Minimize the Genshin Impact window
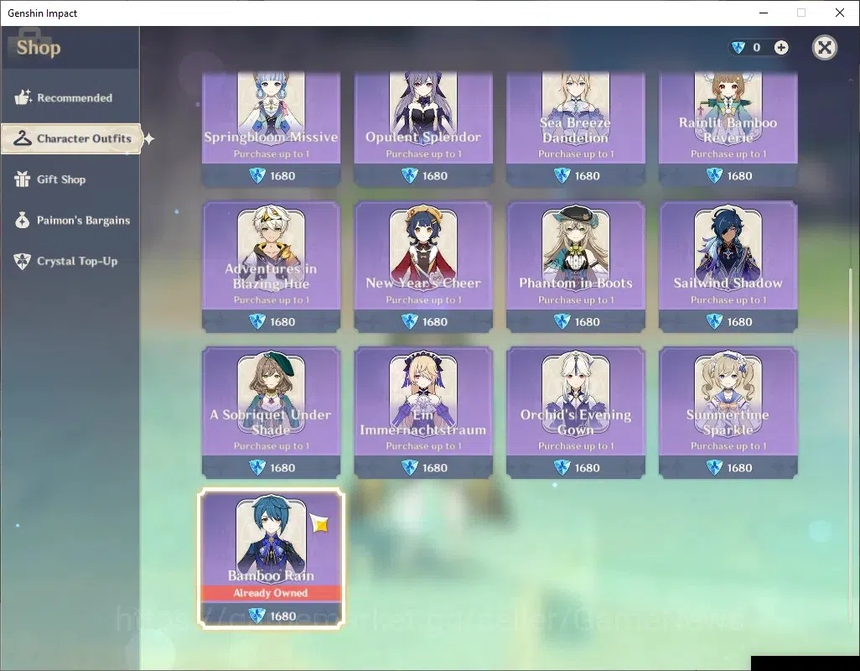860x671 pixels. (x=763, y=13)
